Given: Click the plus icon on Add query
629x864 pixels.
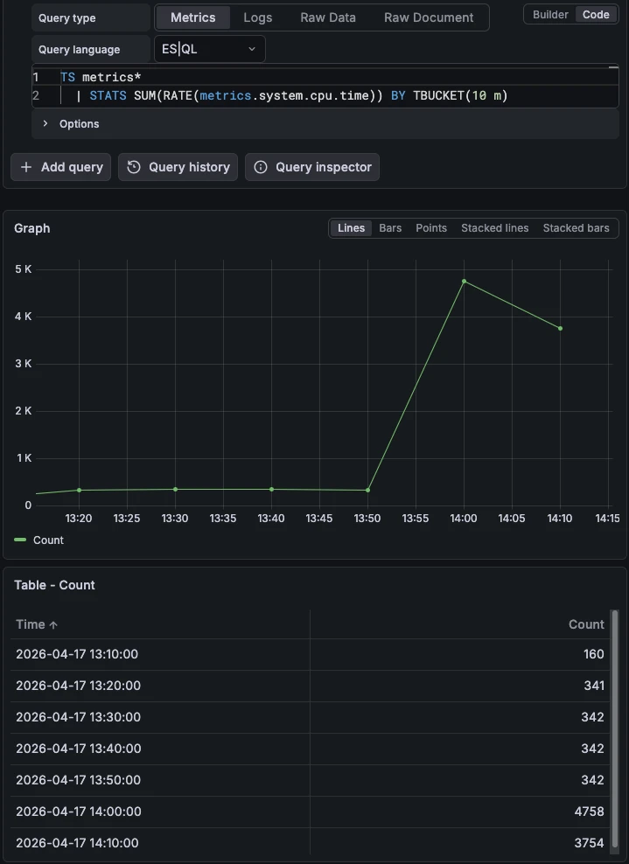Looking at the screenshot, I should (26, 167).
